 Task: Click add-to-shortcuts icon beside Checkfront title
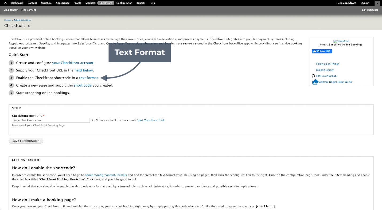[29, 26]
